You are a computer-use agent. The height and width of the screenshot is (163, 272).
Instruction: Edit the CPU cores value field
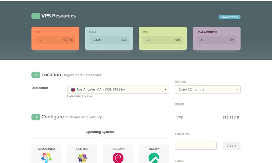click(x=55, y=40)
